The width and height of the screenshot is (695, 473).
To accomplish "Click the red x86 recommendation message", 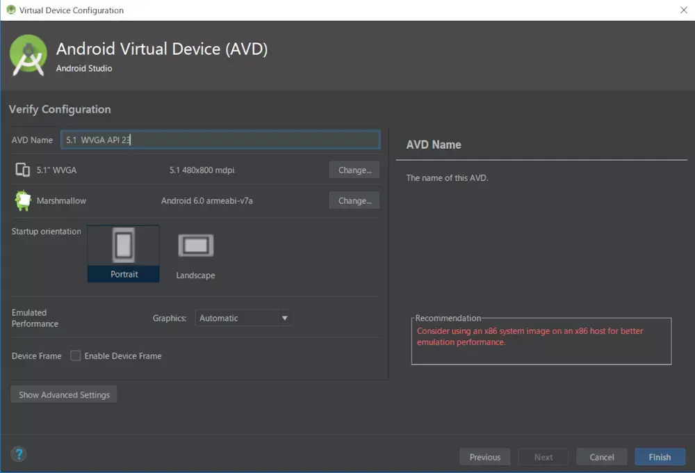I will (x=530, y=337).
